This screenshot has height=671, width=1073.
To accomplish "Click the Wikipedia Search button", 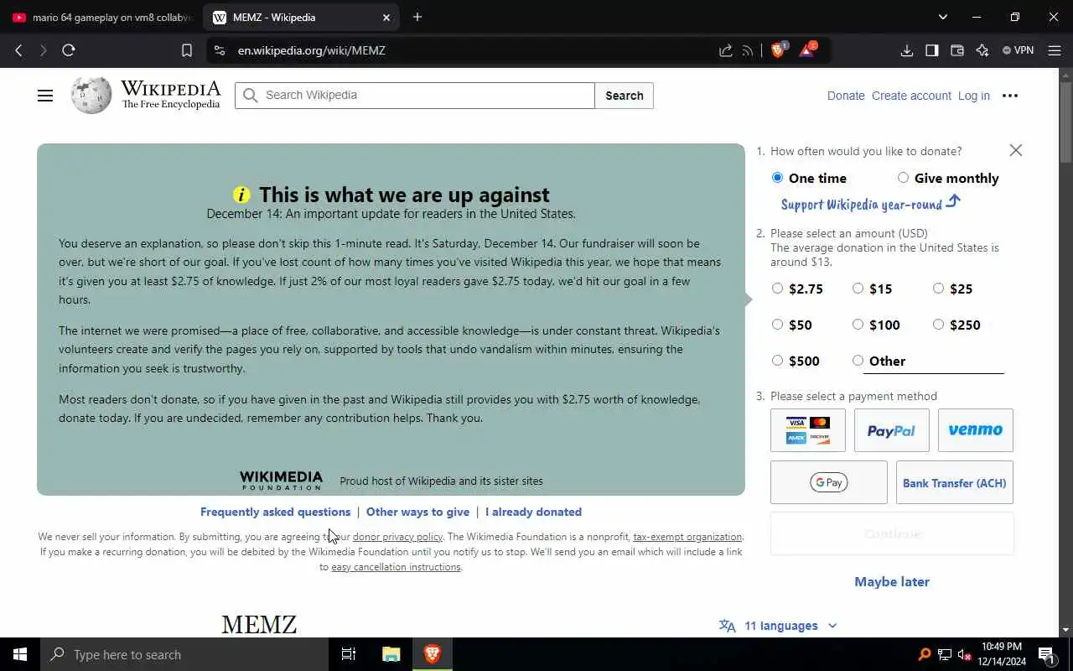I will 625,96.
